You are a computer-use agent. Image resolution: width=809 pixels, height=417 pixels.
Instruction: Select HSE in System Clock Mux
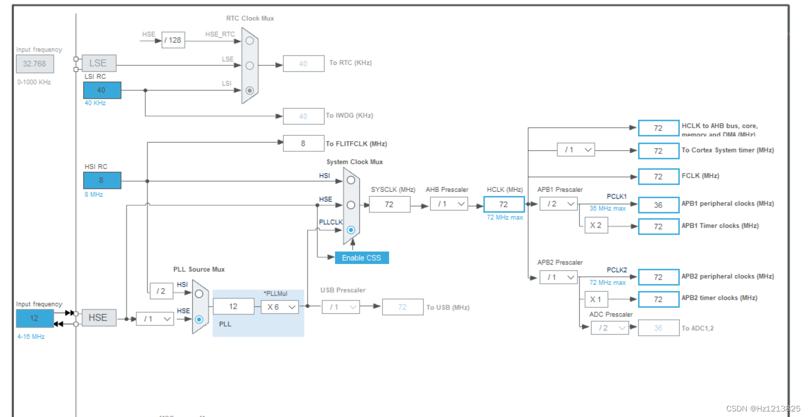coord(351,205)
